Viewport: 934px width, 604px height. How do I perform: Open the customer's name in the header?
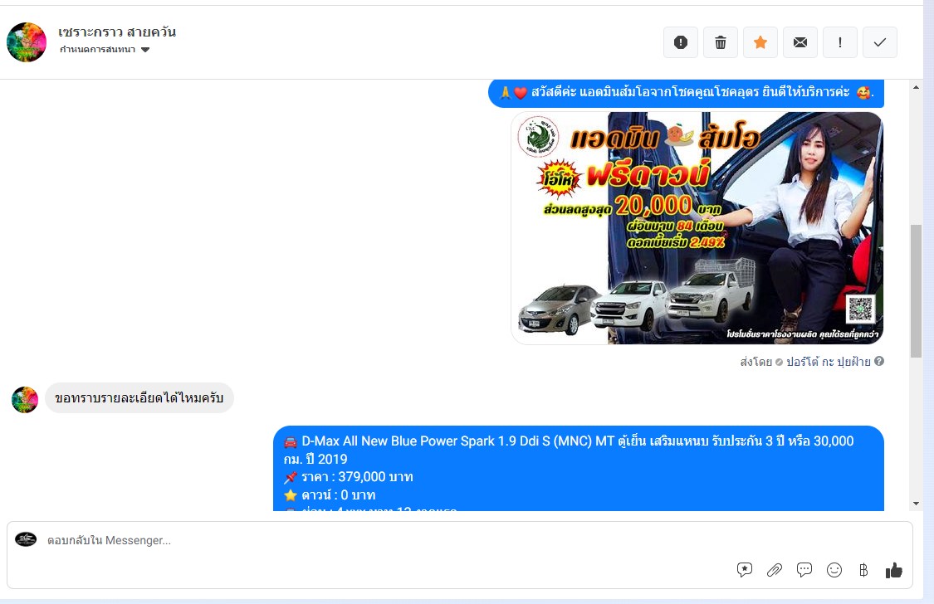tap(117, 32)
